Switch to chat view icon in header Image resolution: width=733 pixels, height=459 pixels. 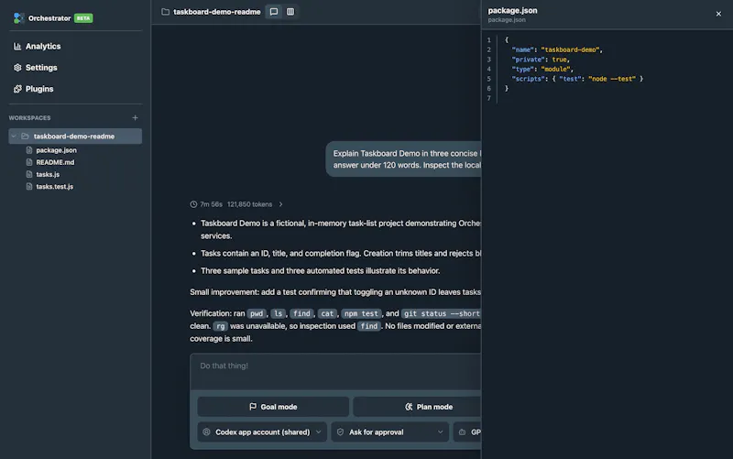(x=274, y=12)
